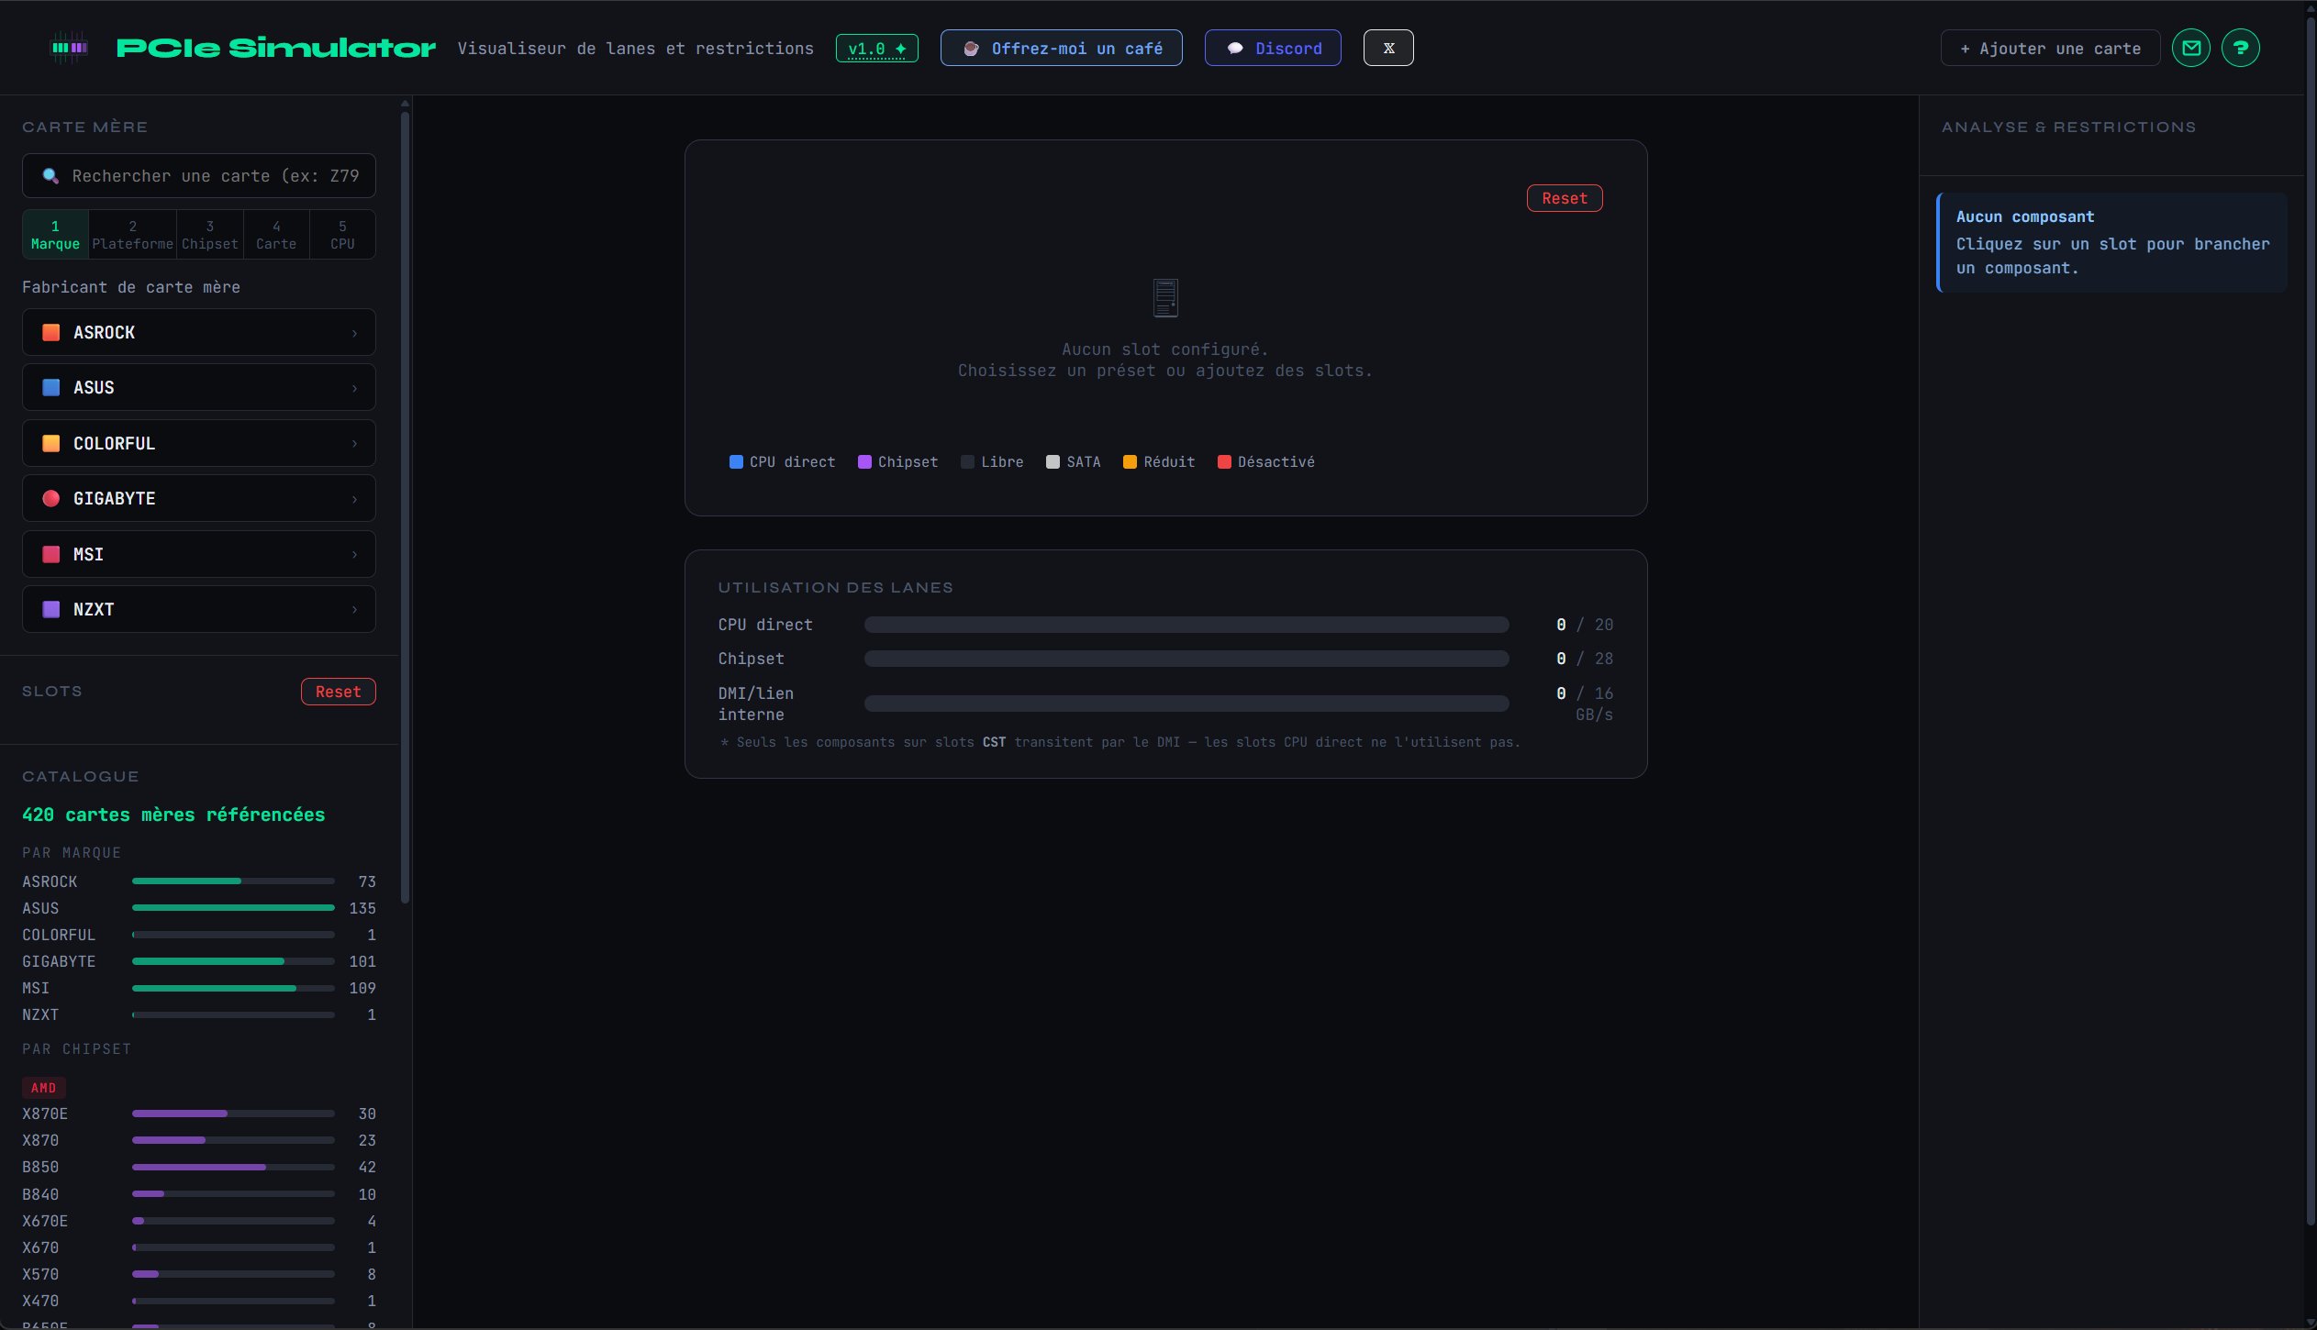
Task: Click the "Fabricant de carte mère" label
Action: 131,287
